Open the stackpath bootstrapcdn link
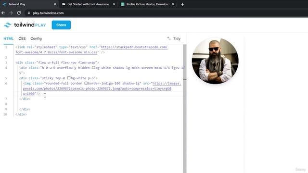Image resolution: width=308 pixels, height=173 pixels. click(x=134, y=47)
